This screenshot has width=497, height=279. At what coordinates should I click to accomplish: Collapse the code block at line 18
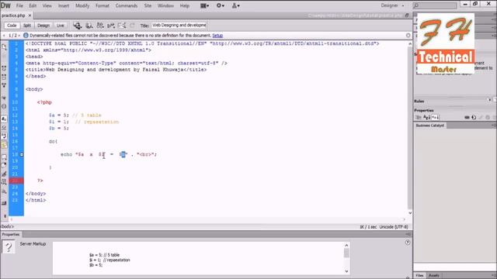[x=22, y=154]
